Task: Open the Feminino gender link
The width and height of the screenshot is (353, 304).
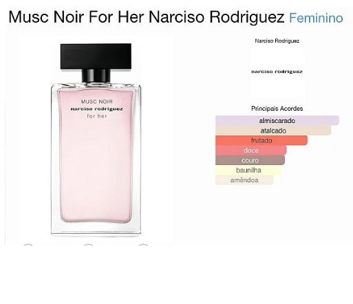Action: click(316, 18)
